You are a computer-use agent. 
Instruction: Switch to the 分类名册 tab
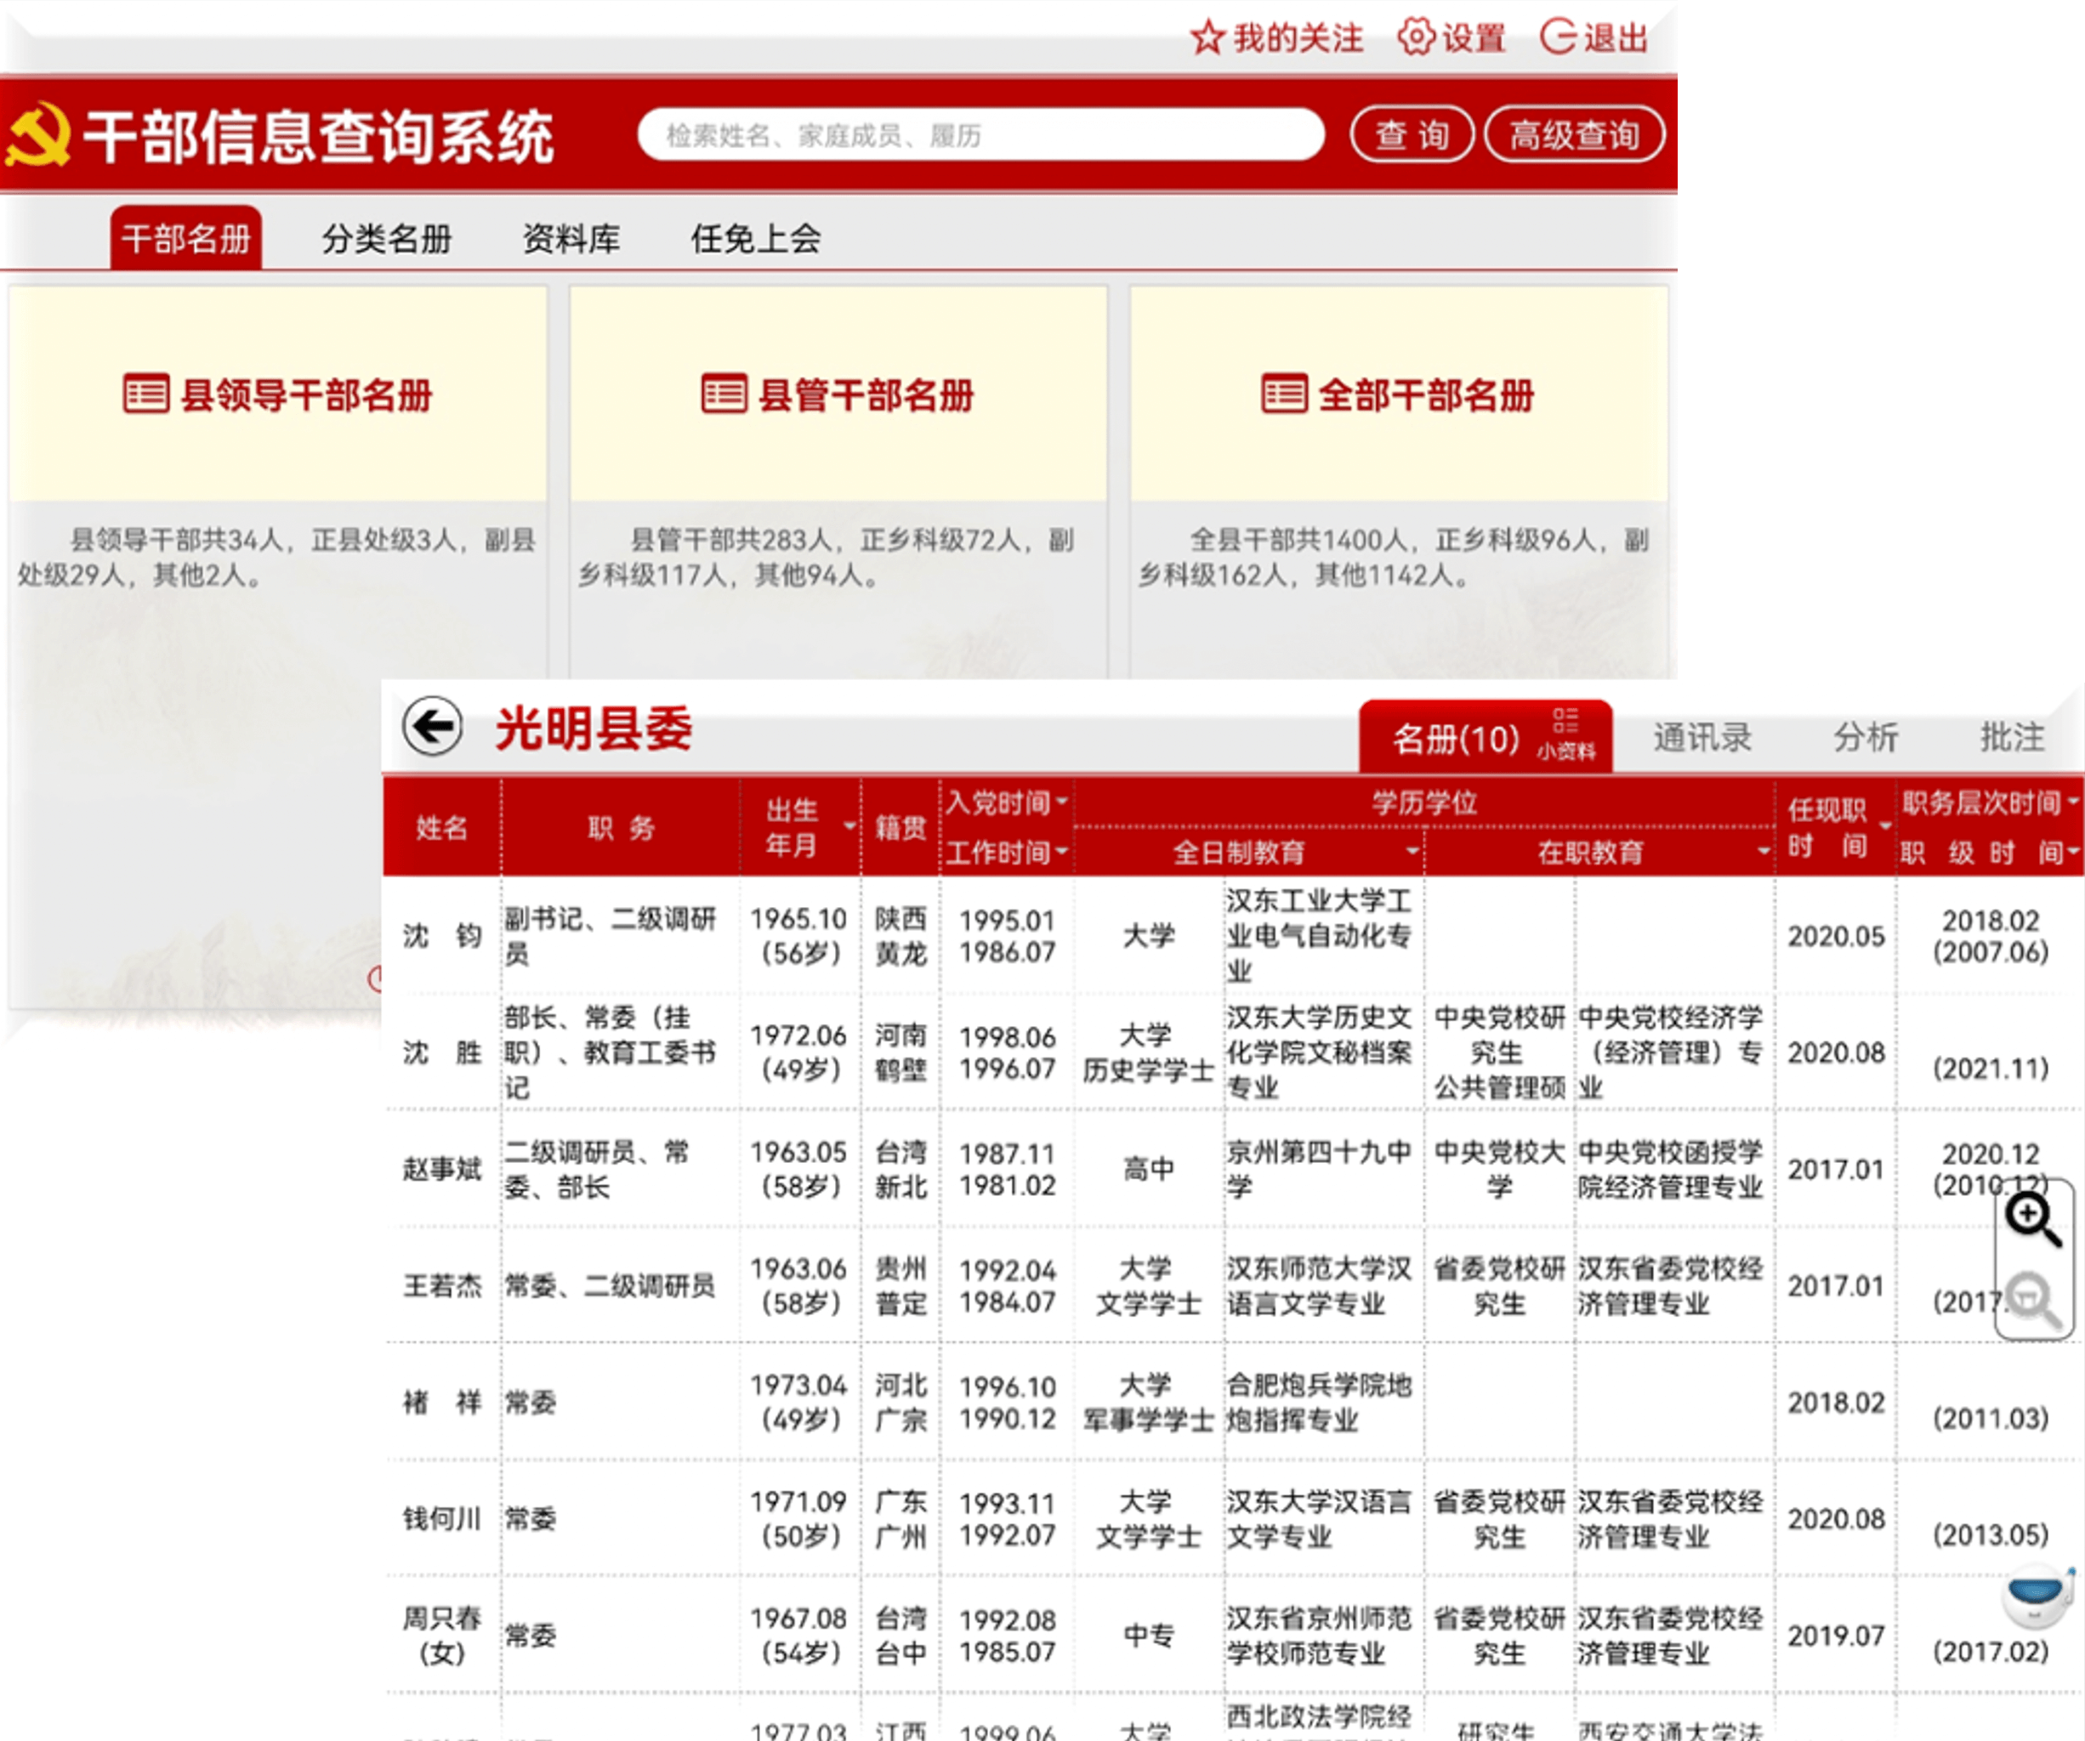click(x=386, y=239)
